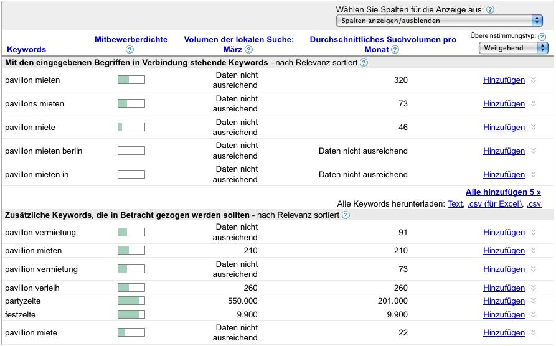Click the 46 monthly volume value
This screenshot has width=556, height=346.
click(x=403, y=128)
